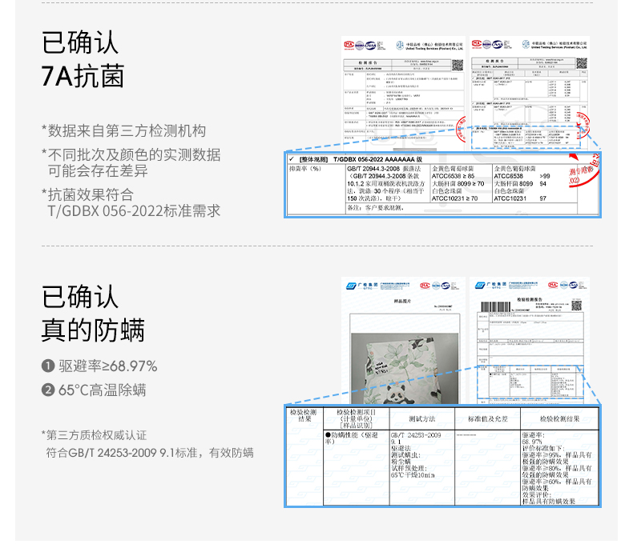Click the rightmost 检验检测结果 column header

[x=559, y=419]
